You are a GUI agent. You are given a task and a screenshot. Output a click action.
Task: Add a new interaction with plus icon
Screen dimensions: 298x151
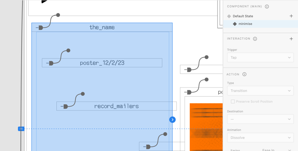(x=291, y=39)
